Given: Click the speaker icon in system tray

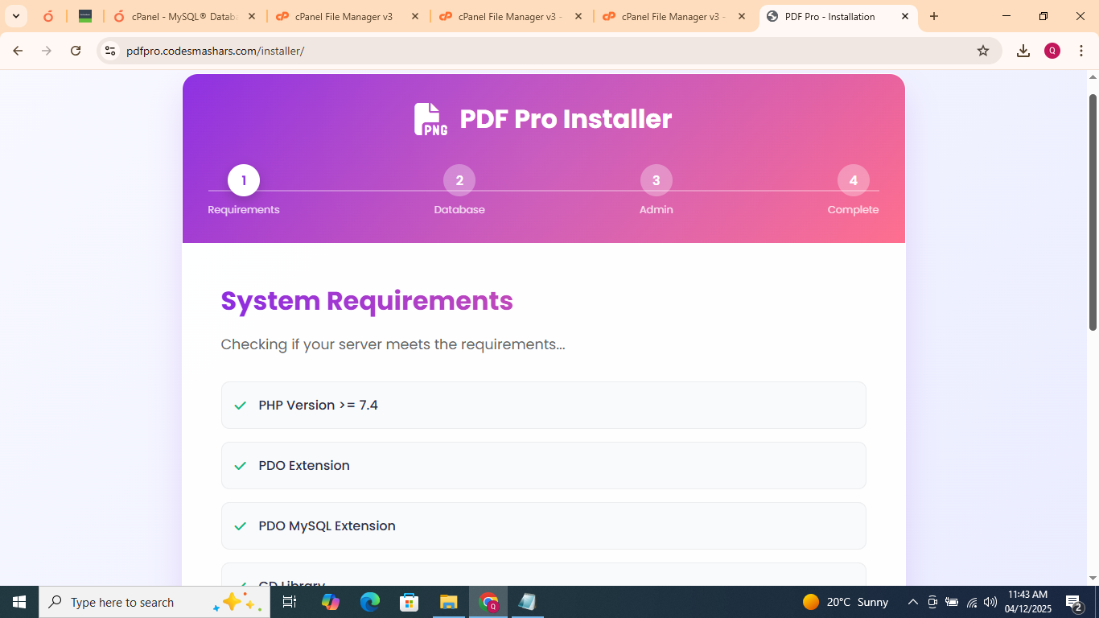Looking at the screenshot, I should click(989, 602).
